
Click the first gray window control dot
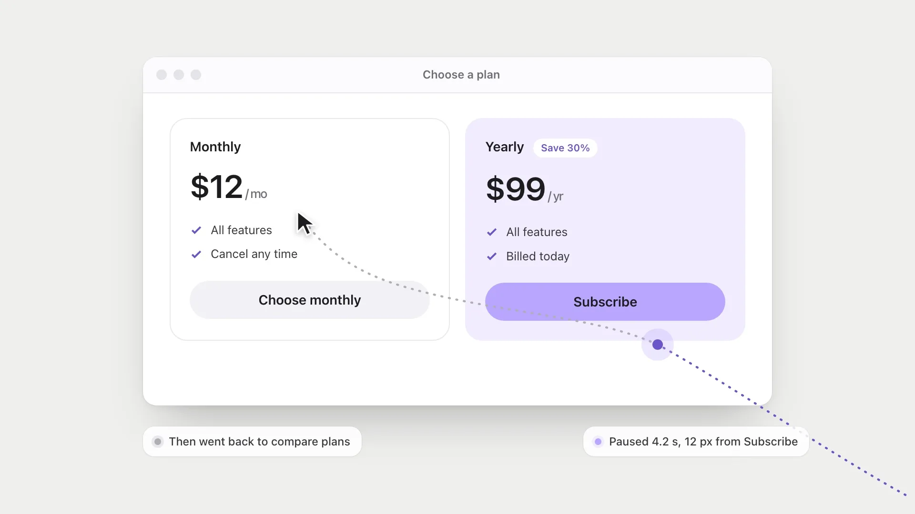(x=162, y=75)
